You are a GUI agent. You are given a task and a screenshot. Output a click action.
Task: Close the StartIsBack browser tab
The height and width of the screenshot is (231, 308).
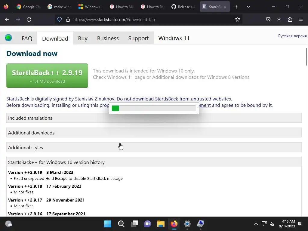(x=225, y=7)
